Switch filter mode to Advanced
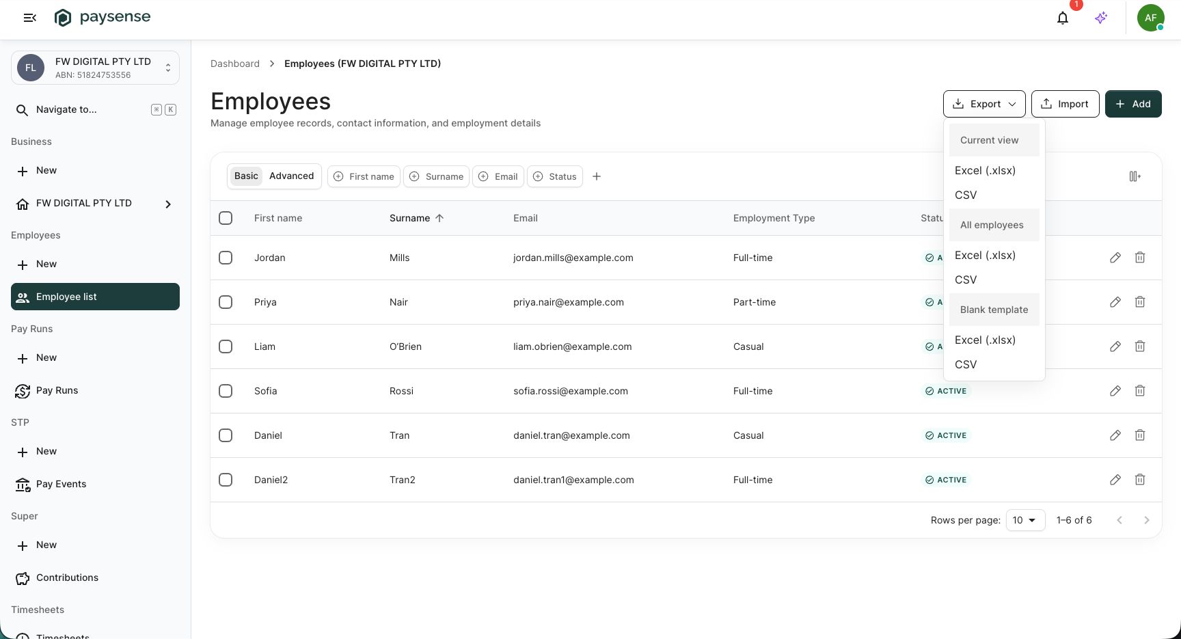1181x639 pixels. point(291,176)
